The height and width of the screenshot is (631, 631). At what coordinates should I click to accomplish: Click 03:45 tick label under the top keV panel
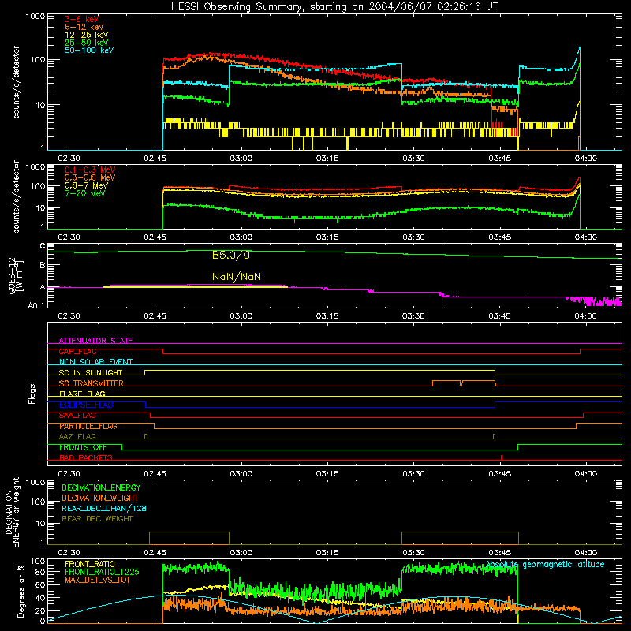[499, 159]
